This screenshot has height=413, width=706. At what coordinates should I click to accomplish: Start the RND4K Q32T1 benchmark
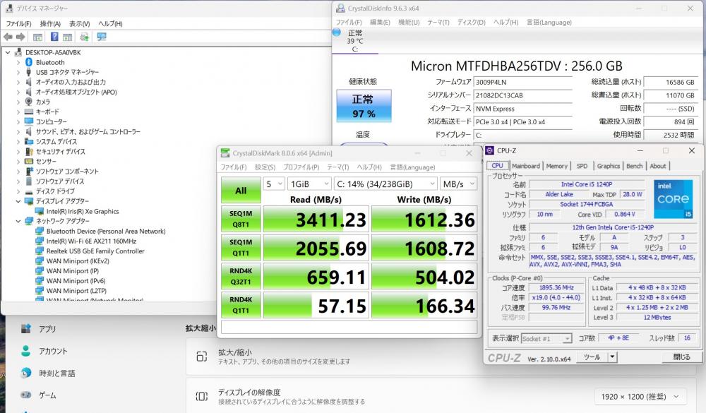click(x=241, y=276)
